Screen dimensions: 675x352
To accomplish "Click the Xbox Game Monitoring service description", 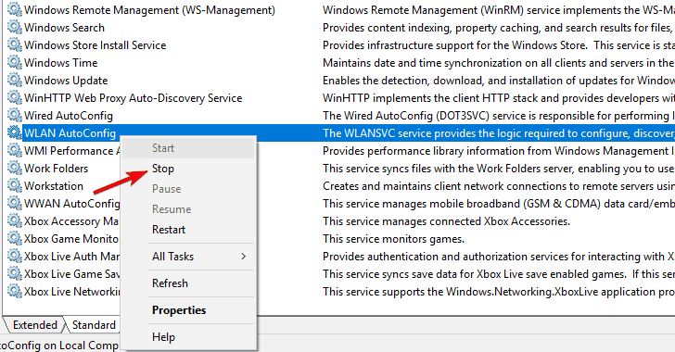I will pyautogui.click(x=393, y=239).
